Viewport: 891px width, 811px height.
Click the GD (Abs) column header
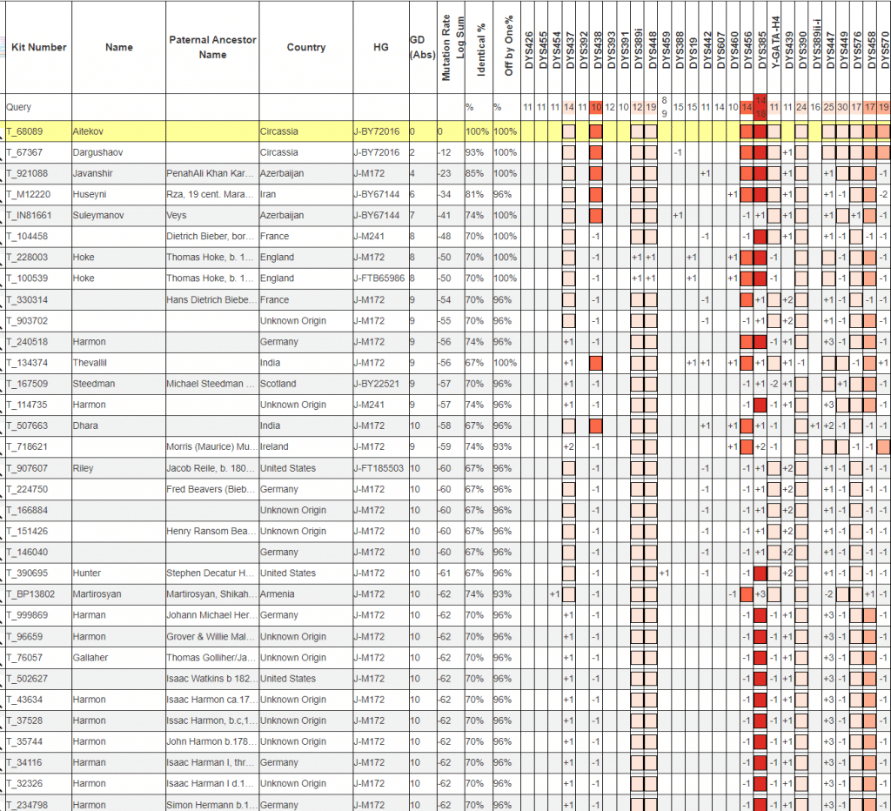418,47
